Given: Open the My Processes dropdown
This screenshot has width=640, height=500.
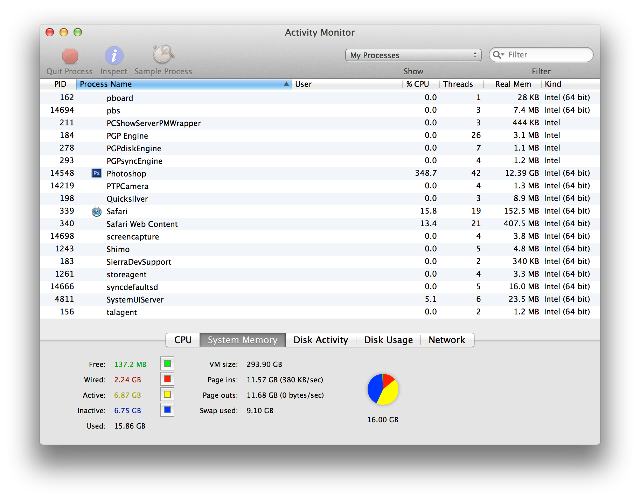Looking at the screenshot, I should pos(413,55).
